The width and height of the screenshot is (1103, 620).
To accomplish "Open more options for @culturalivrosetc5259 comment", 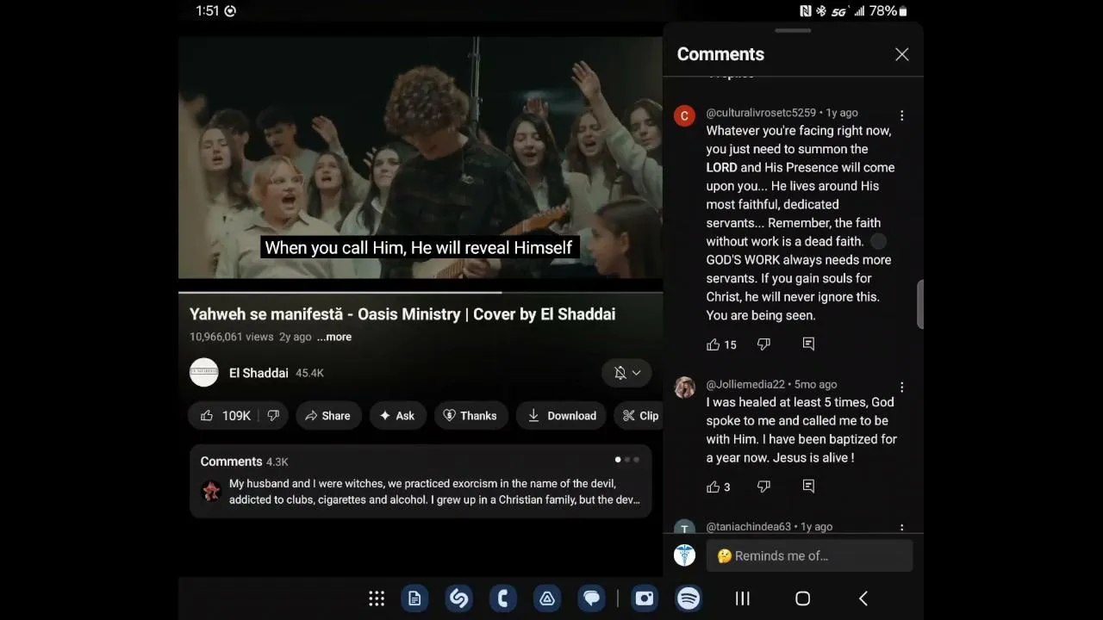I will (901, 115).
